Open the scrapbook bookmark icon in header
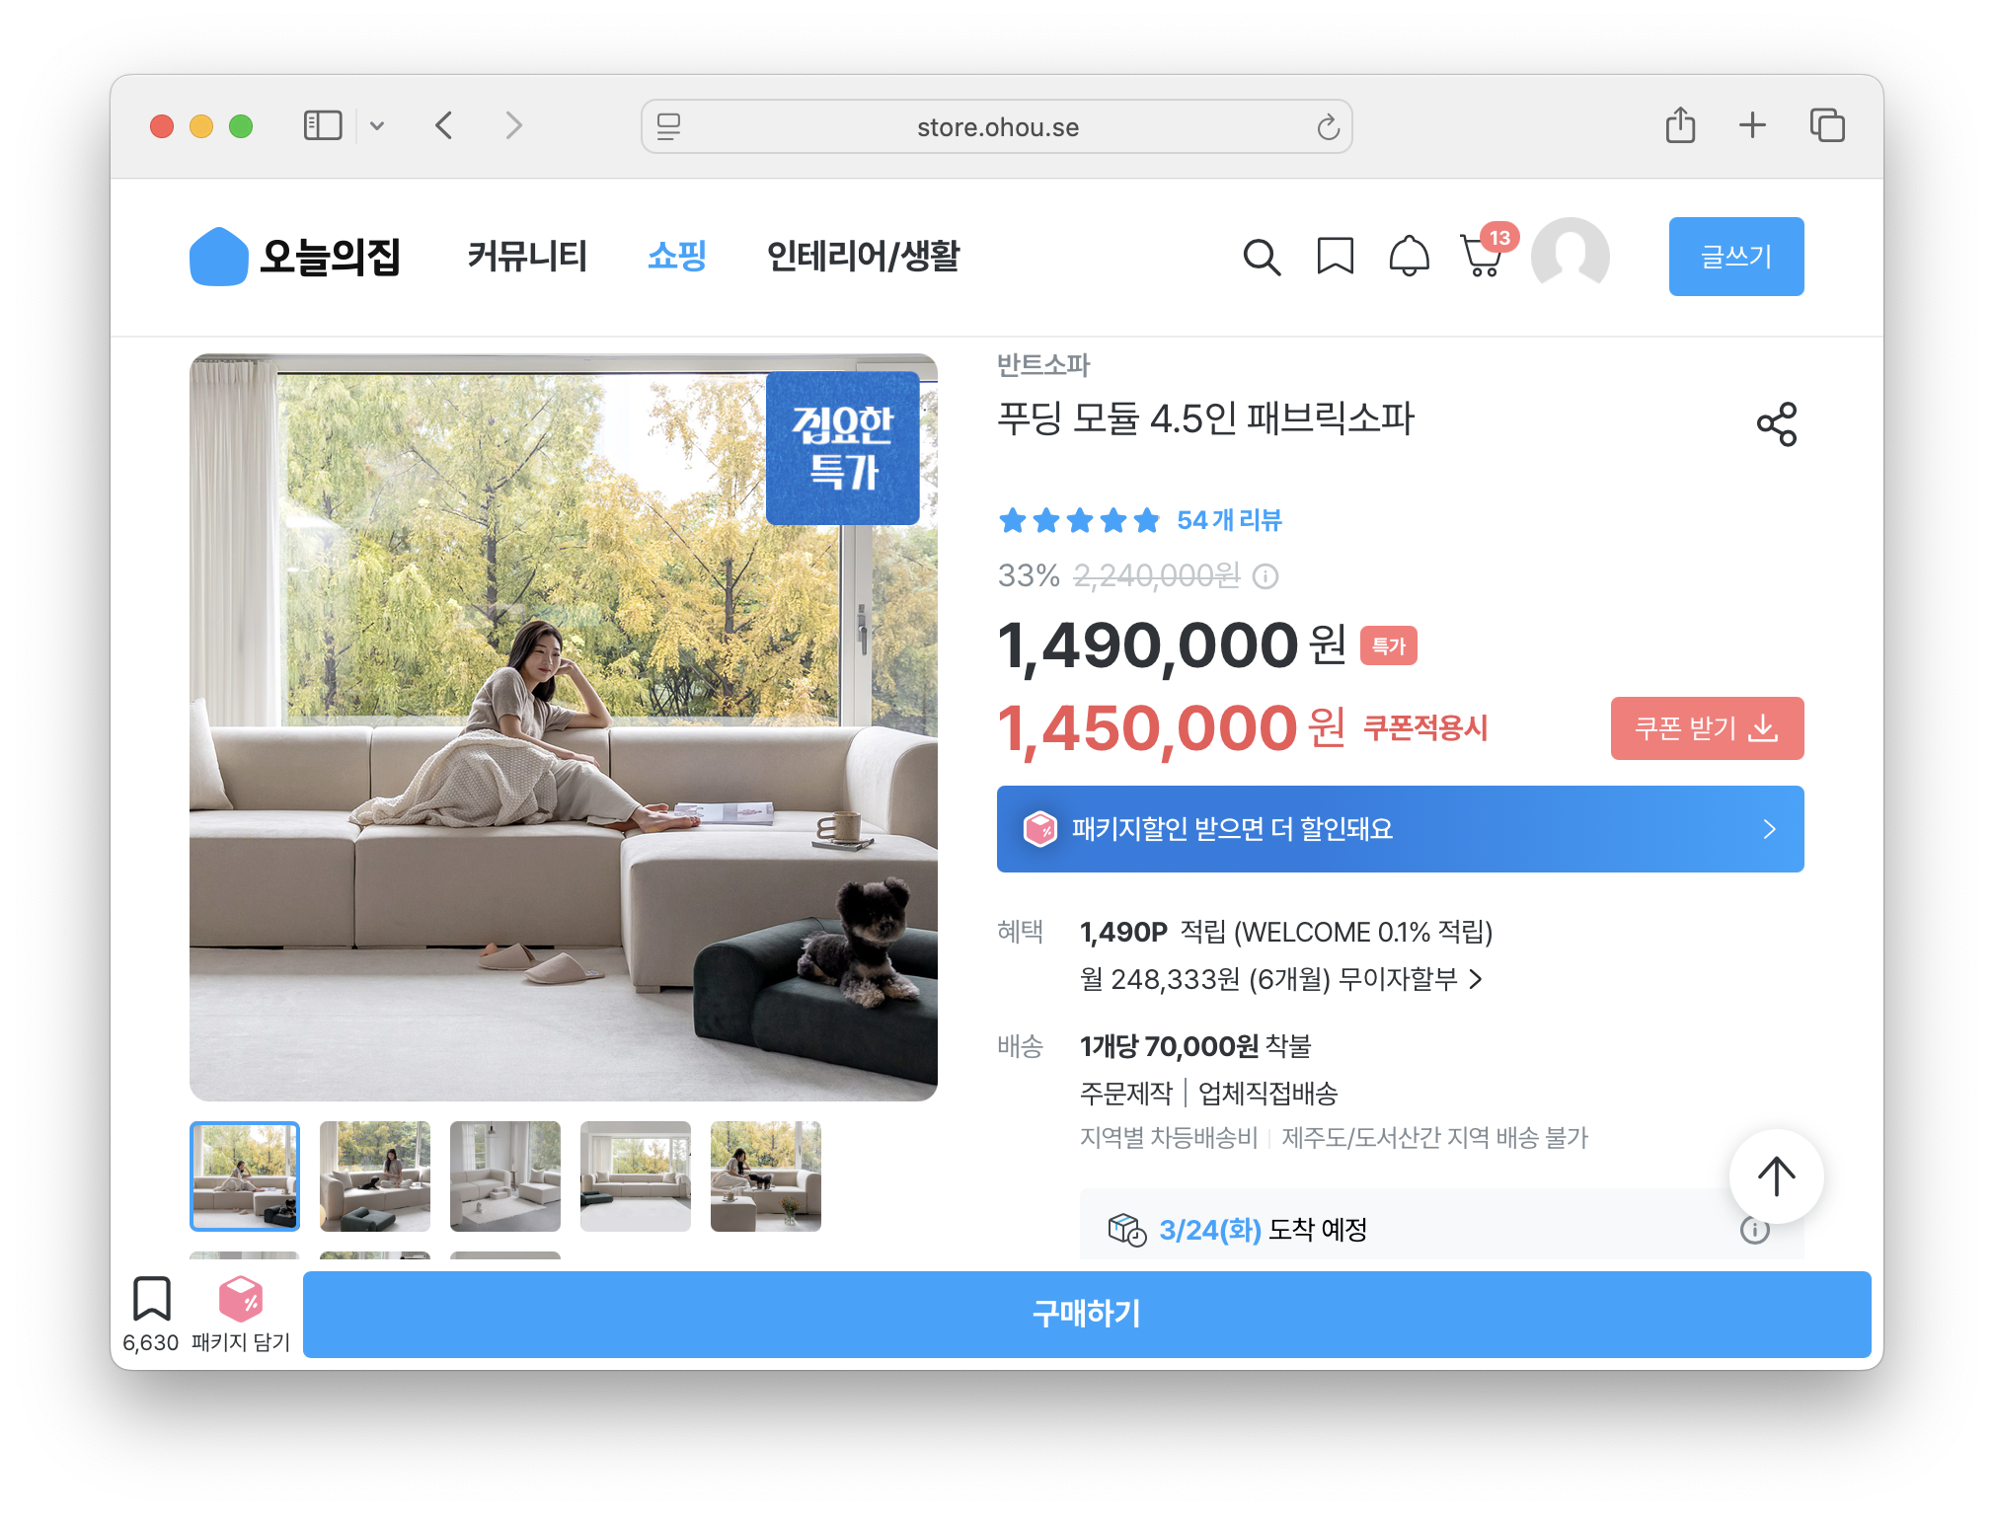Screen dimensions: 1994x1516 coord(1335,257)
